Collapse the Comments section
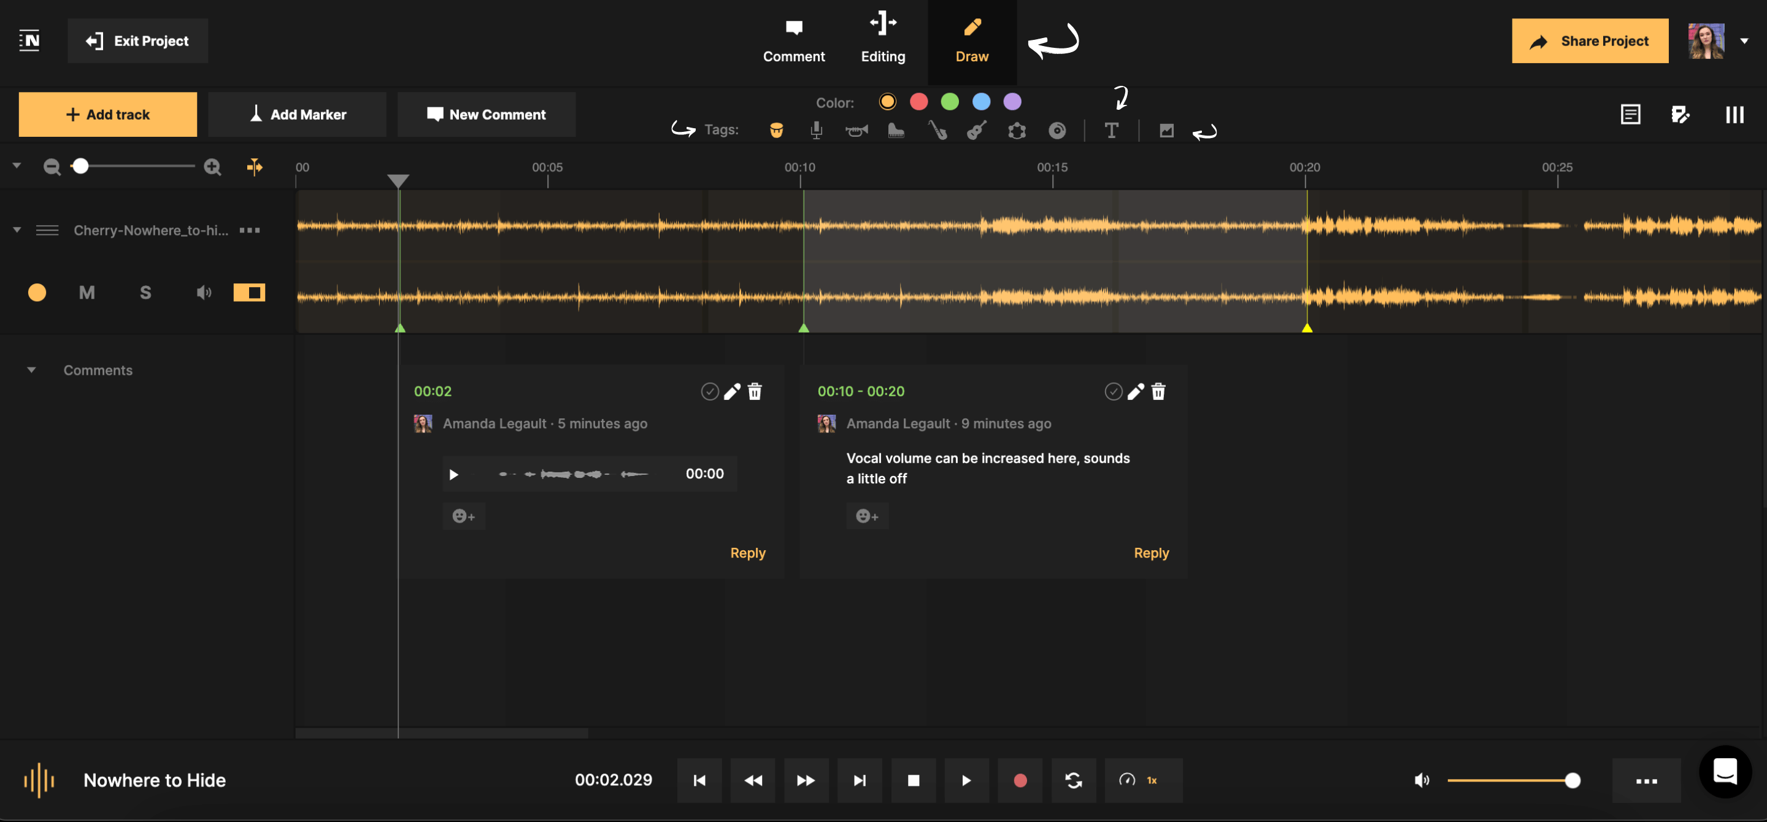The image size is (1767, 822). [31, 371]
